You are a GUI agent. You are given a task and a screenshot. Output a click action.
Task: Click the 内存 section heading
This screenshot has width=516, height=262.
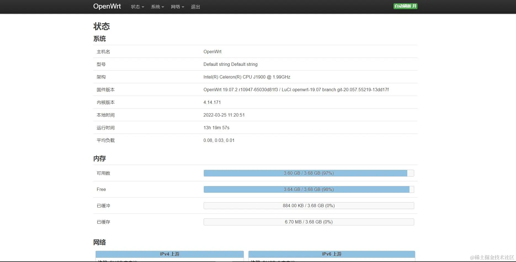[x=99, y=158]
